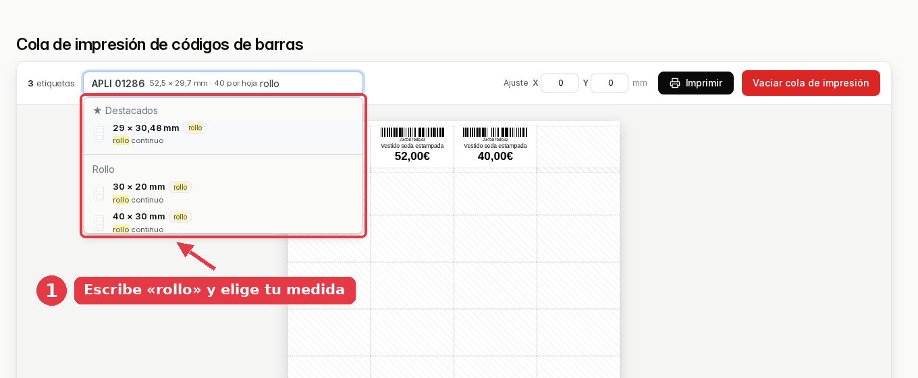918x378 pixels.
Task: Click the label icon beside 29 × 30,48 mm
Action: pyautogui.click(x=99, y=134)
